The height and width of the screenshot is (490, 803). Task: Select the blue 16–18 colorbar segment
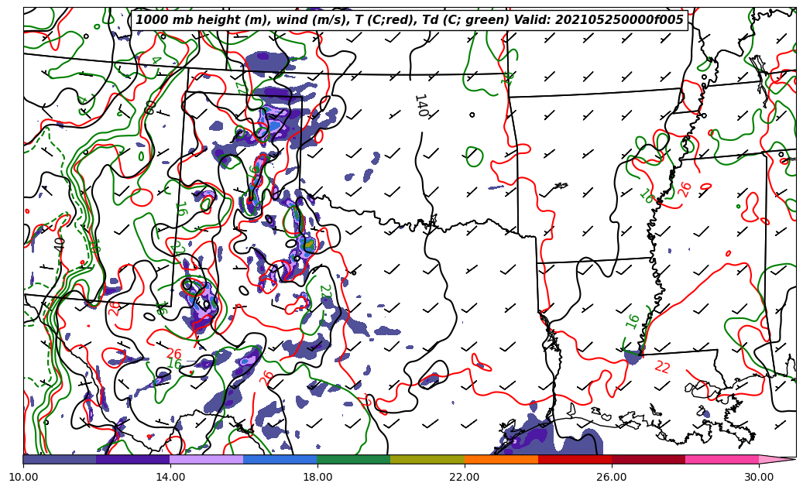click(x=280, y=459)
